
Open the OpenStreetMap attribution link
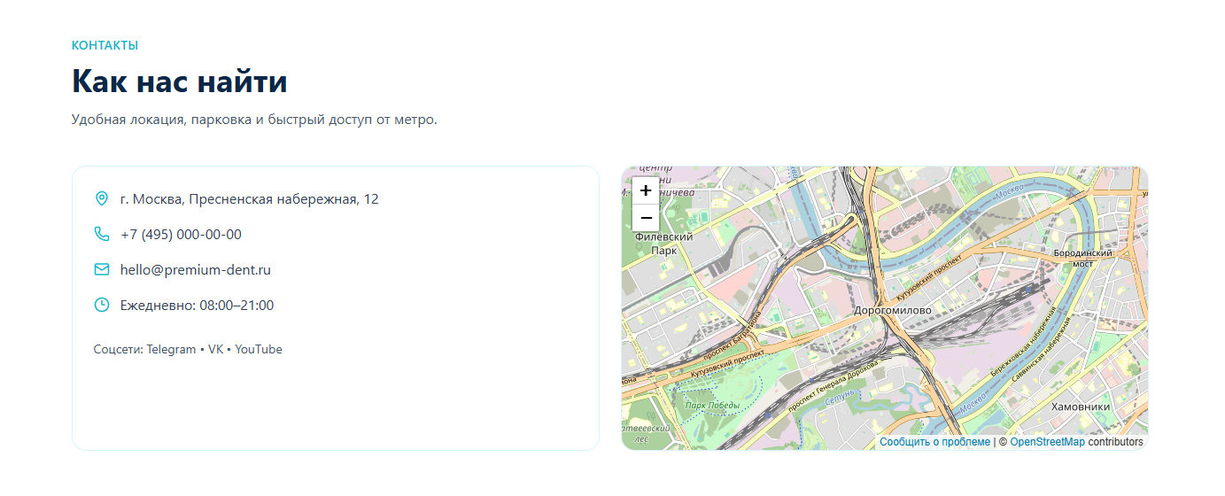1047,442
